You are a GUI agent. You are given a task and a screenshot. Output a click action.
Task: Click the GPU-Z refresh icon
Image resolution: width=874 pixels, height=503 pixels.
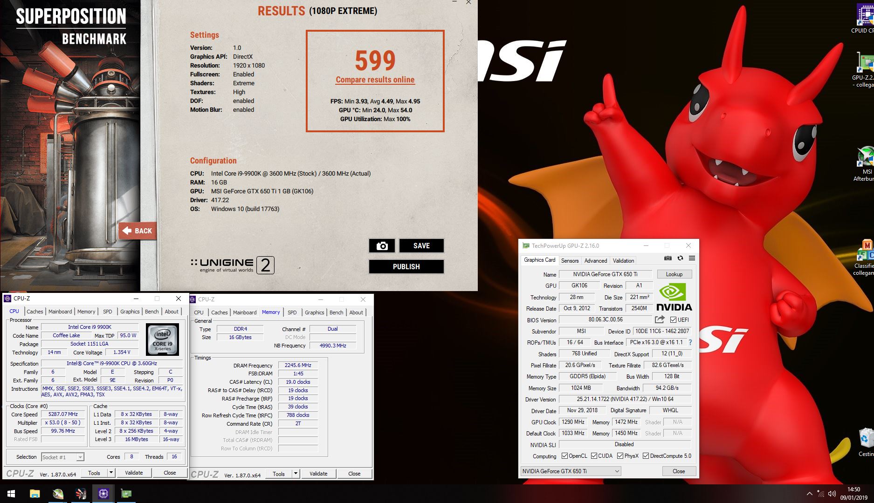pos(680,258)
